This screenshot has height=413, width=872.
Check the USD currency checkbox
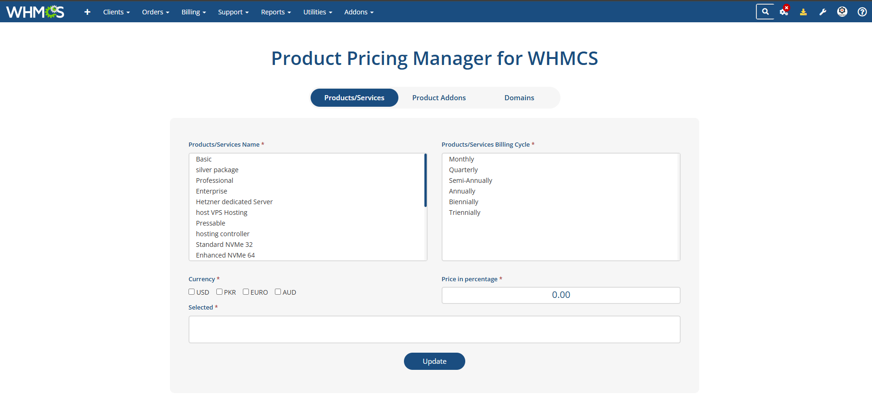coord(192,292)
